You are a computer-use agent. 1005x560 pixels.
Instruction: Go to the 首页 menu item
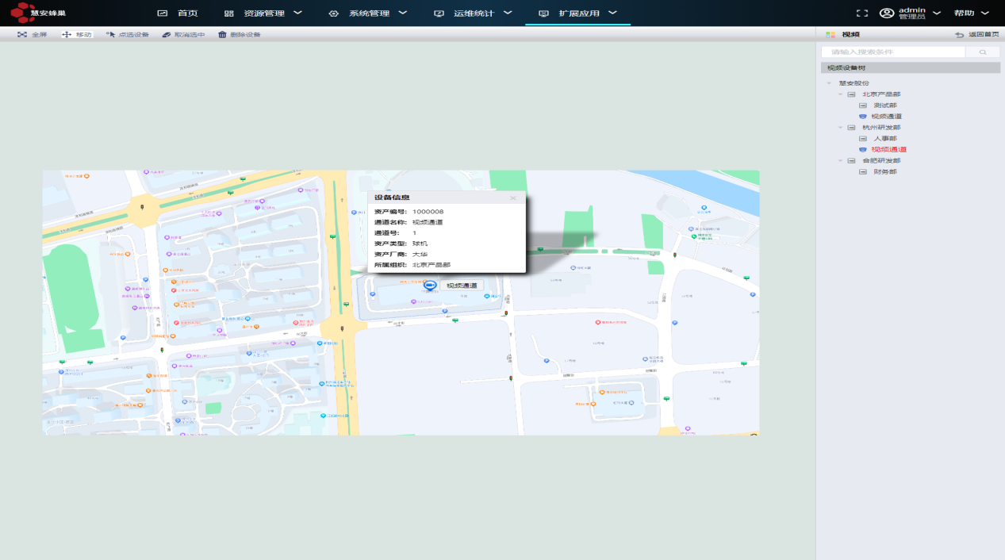tap(178, 13)
